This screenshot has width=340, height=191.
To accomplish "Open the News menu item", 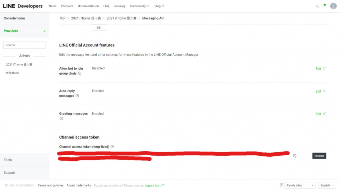I will [x=52, y=6].
